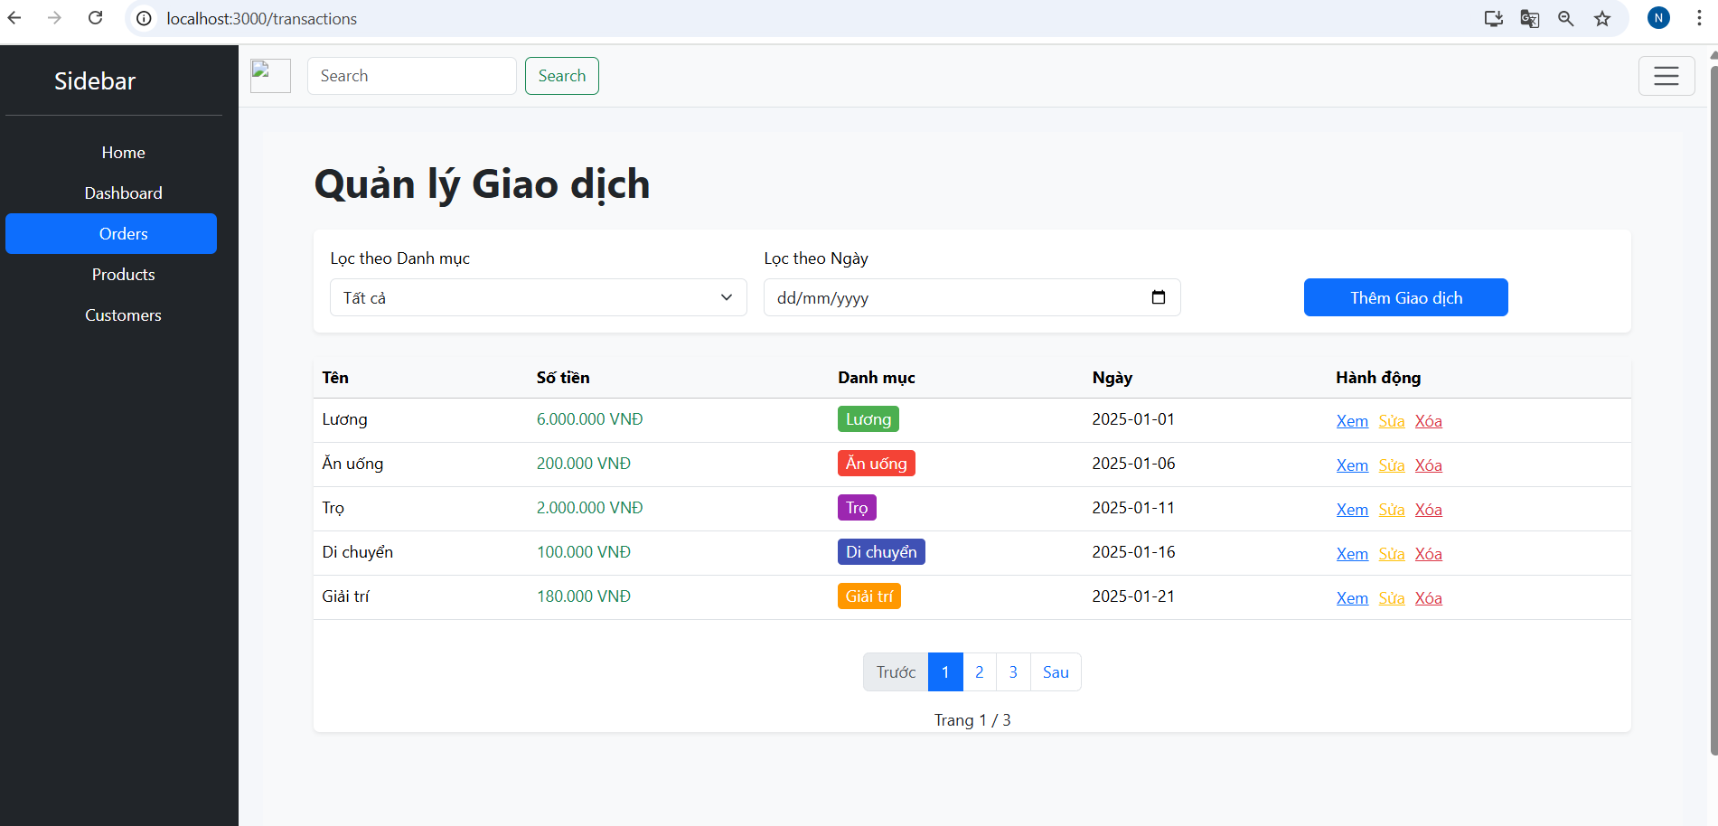1718x826 pixels.
Task: Click the browser reload icon
Action: click(x=95, y=18)
